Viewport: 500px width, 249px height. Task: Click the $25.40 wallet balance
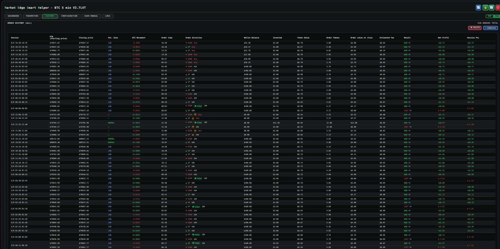(247, 43)
